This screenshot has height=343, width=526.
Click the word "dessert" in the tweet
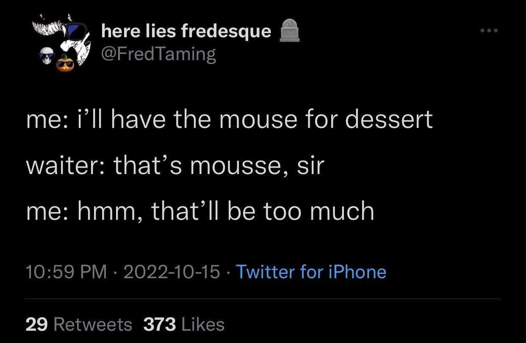tap(389, 119)
